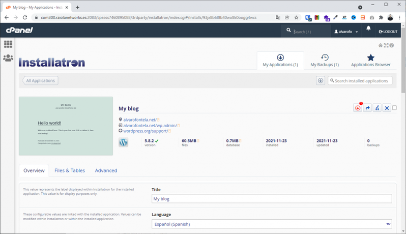406x234 pixels.
Task: Select the Files & Tables tab
Action: [70, 170]
